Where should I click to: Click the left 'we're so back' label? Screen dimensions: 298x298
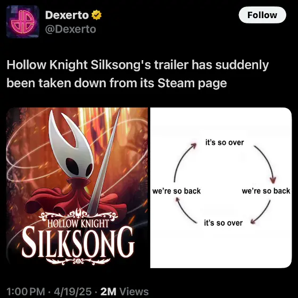pos(176,191)
